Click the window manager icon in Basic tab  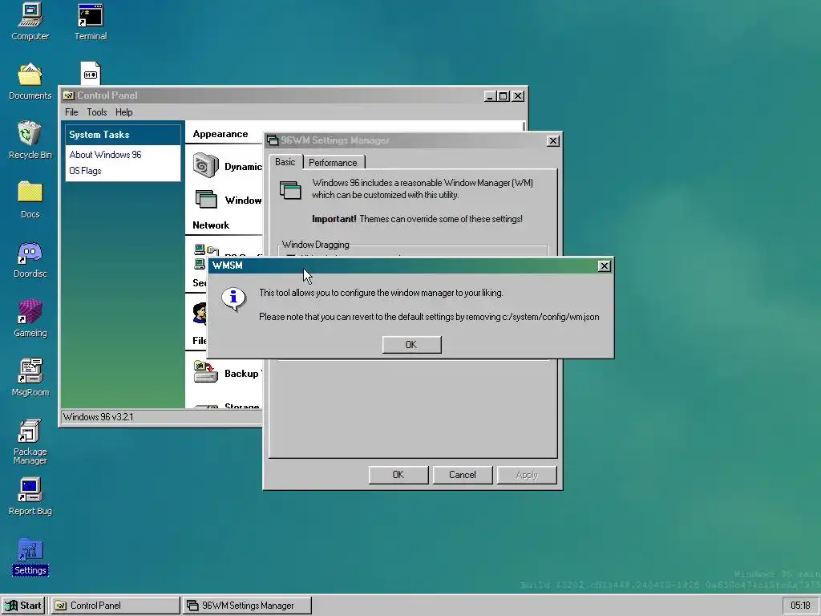(x=290, y=189)
